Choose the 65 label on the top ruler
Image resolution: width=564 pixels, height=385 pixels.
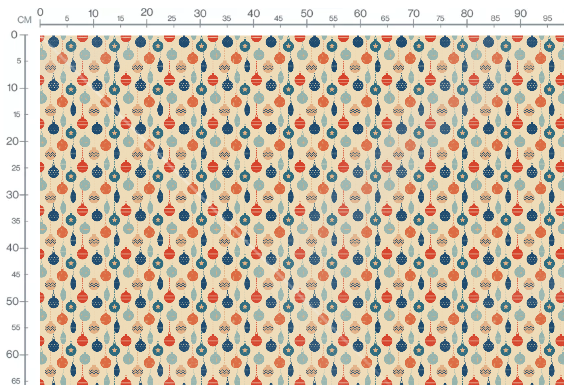pyautogui.click(x=385, y=19)
